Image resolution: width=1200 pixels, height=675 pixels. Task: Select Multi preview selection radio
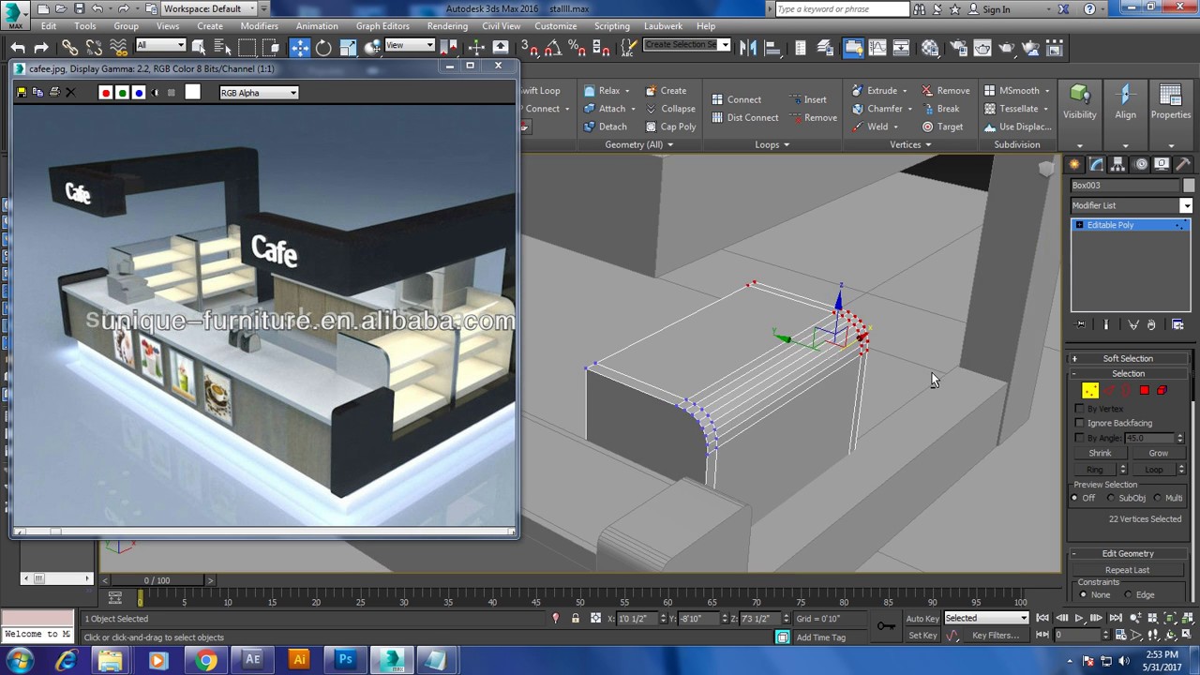(x=1158, y=498)
